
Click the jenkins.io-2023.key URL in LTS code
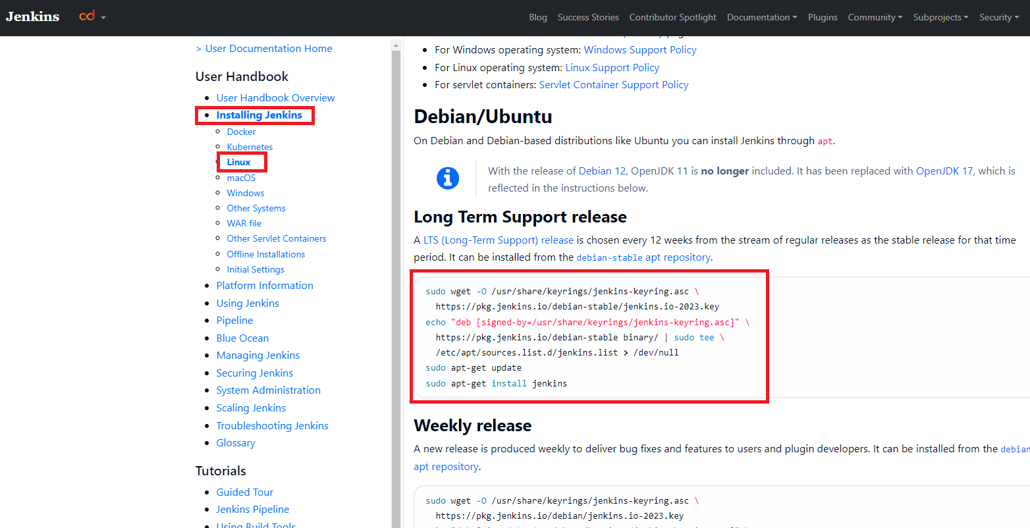pyautogui.click(x=578, y=307)
